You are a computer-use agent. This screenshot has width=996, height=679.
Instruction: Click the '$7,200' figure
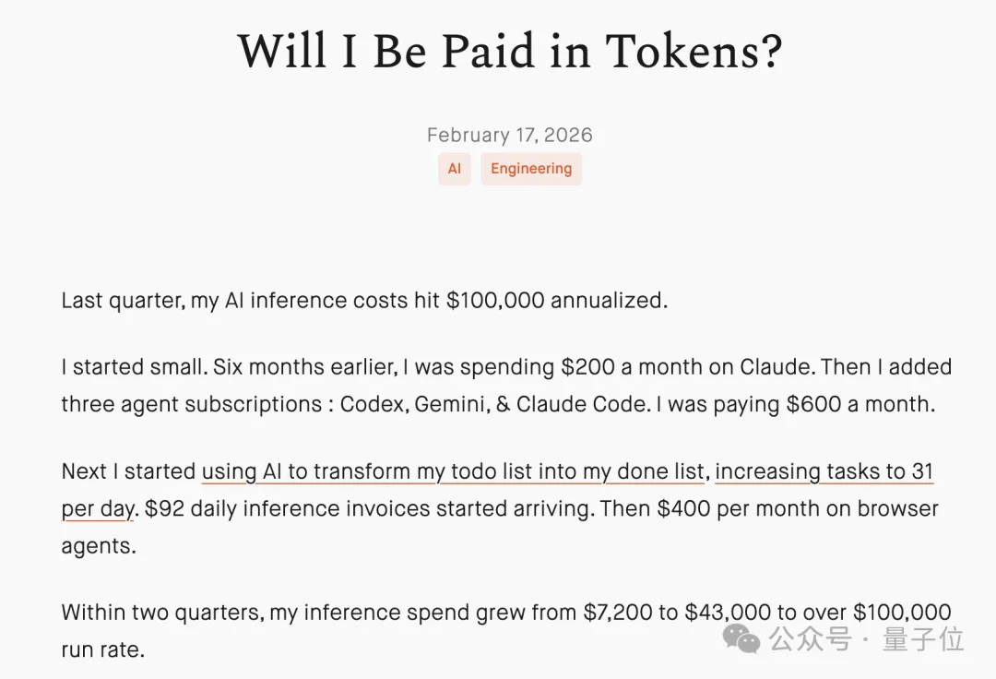coord(617,613)
